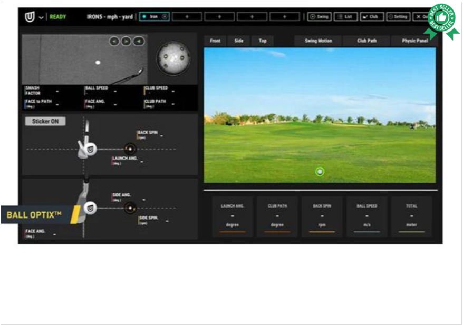Click the BALL SPEED label under camera view
The height and width of the screenshot is (325, 463).
[97, 88]
